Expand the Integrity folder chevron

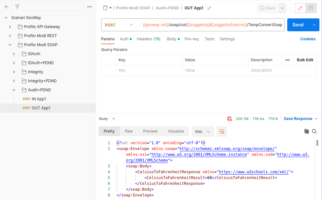tap(14, 72)
